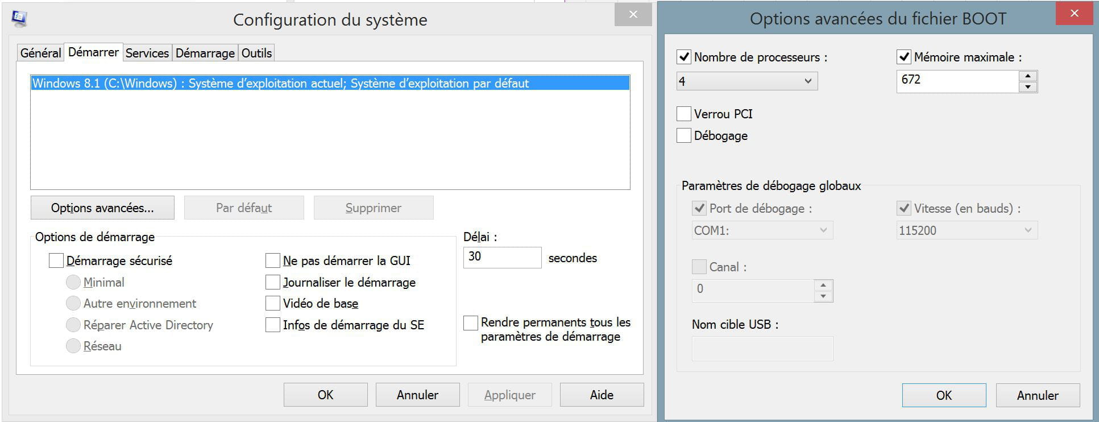Uncheck Nombre de processeurs checkbox
Viewport: 1099px width, 422px height.
(684, 57)
